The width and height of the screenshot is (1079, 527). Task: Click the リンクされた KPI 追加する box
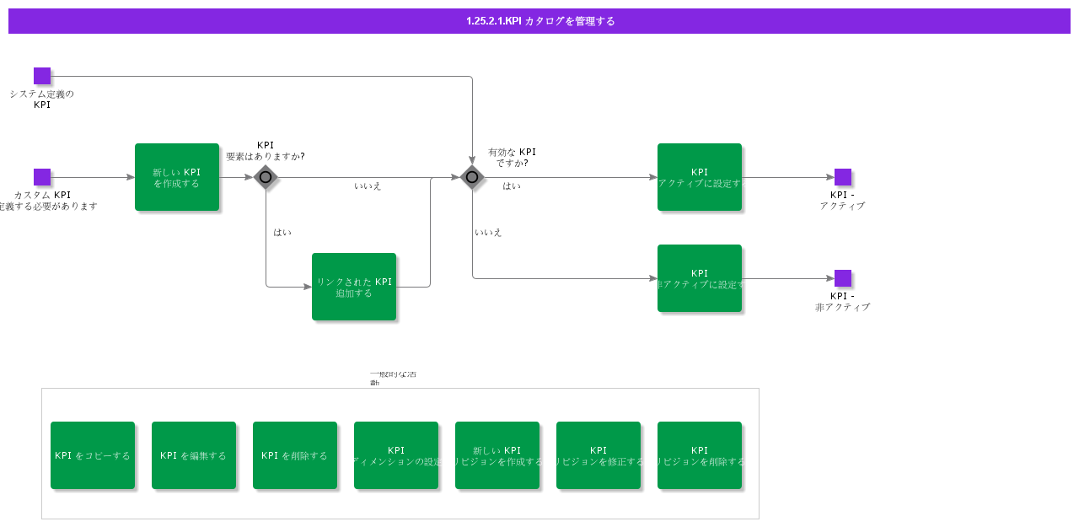[x=354, y=287]
